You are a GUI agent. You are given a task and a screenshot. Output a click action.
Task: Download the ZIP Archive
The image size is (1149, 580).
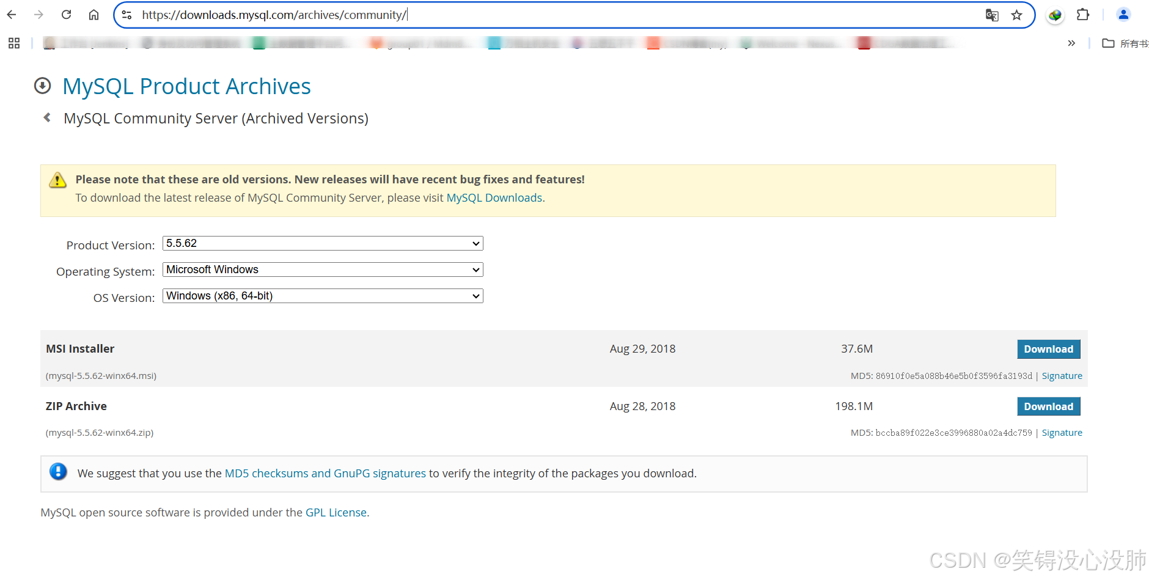[1049, 406]
